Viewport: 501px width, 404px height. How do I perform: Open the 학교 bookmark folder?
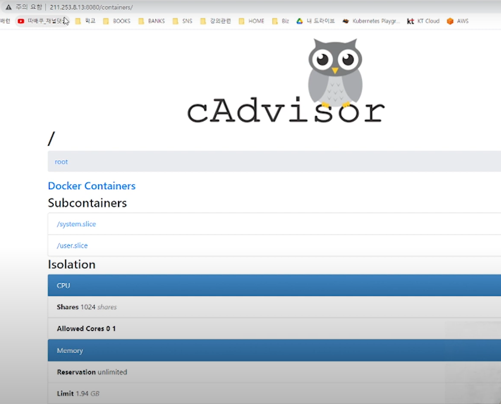(x=85, y=21)
